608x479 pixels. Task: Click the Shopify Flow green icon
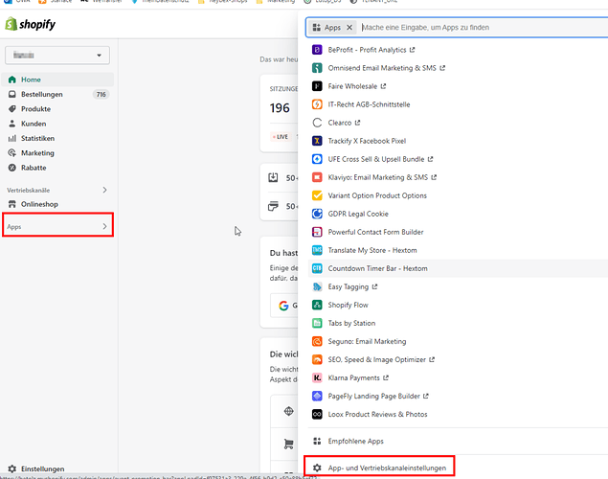coord(317,305)
